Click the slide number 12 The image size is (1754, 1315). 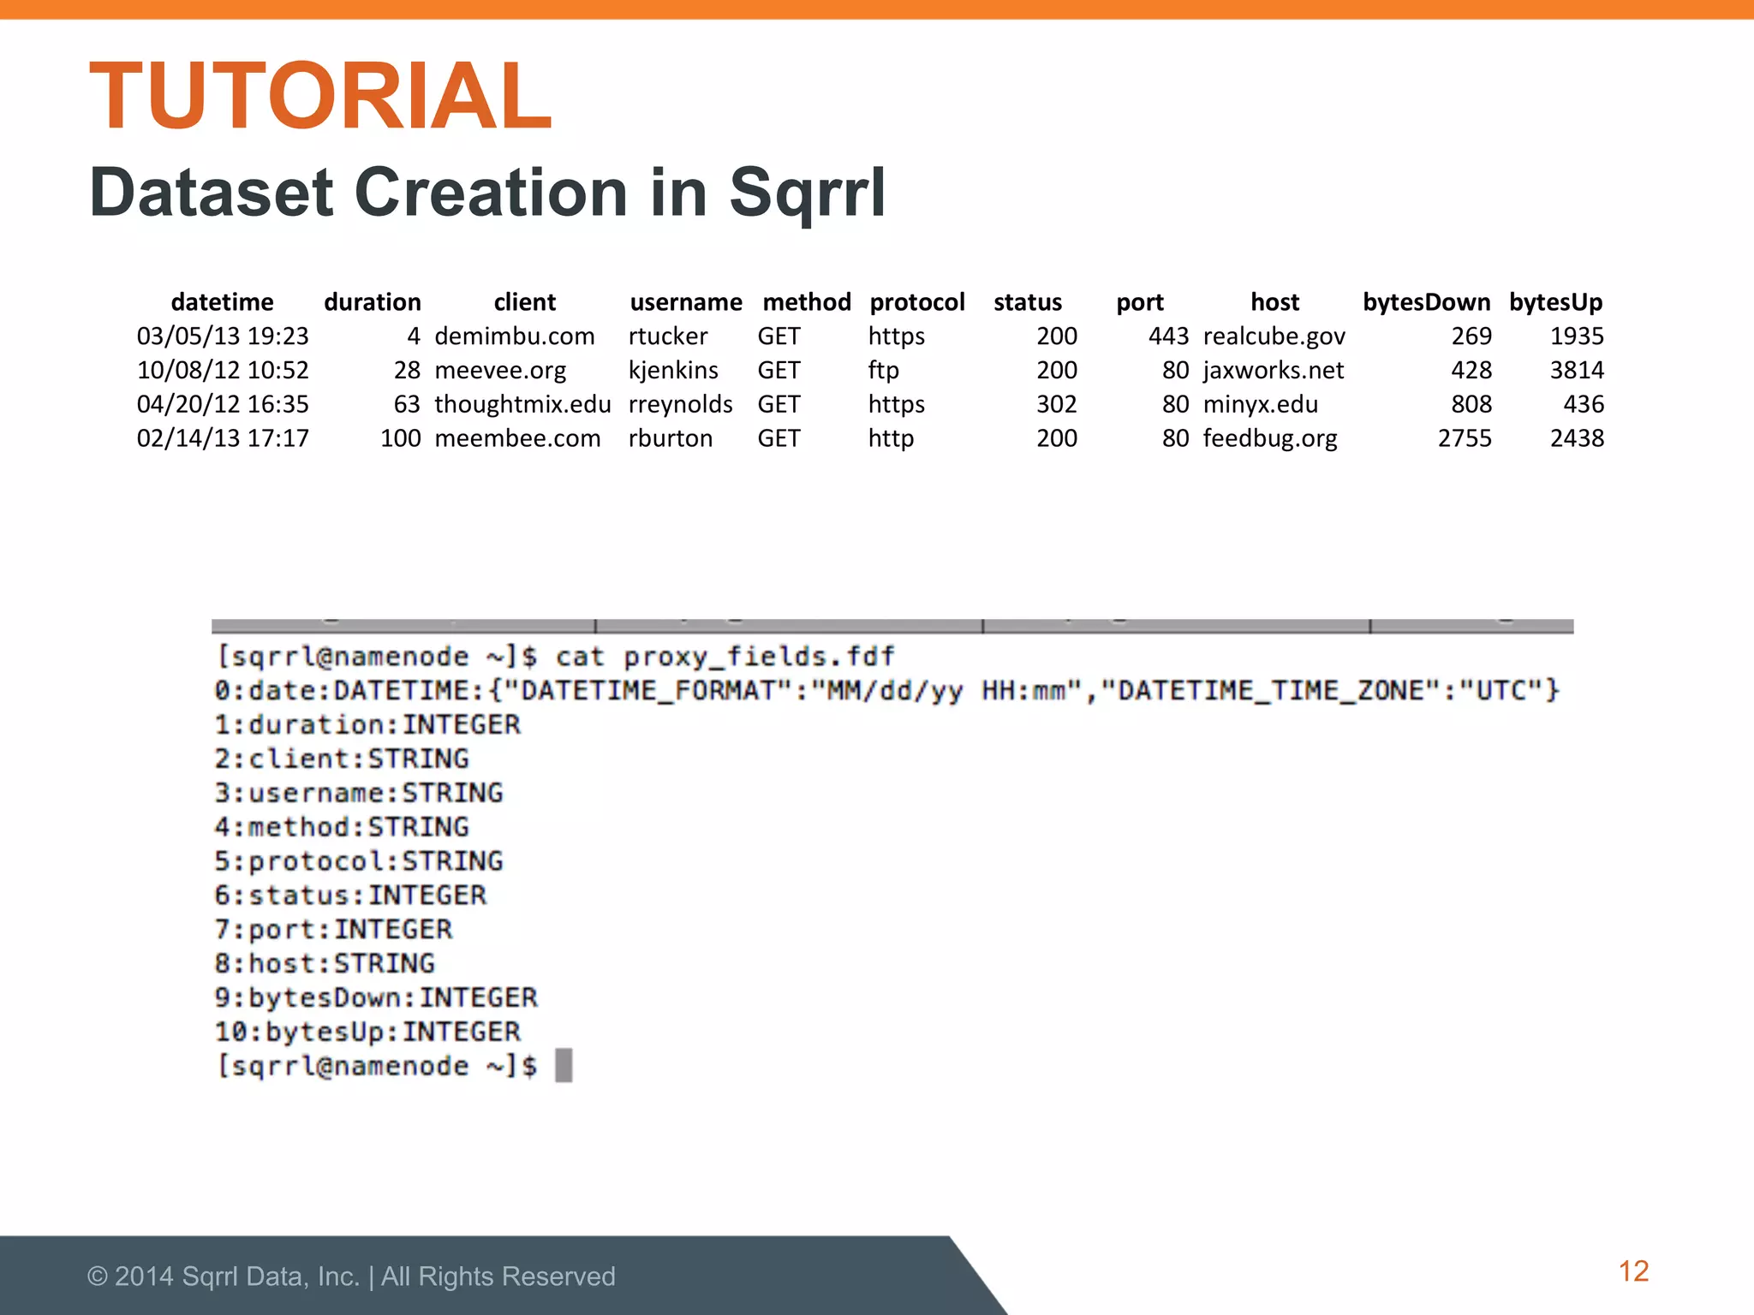[1633, 1271]
